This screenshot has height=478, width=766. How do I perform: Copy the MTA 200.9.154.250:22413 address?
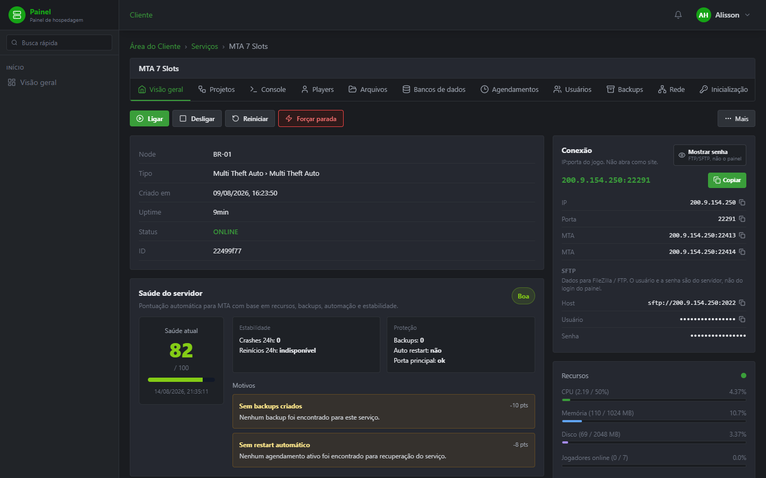tap(742, 235)
